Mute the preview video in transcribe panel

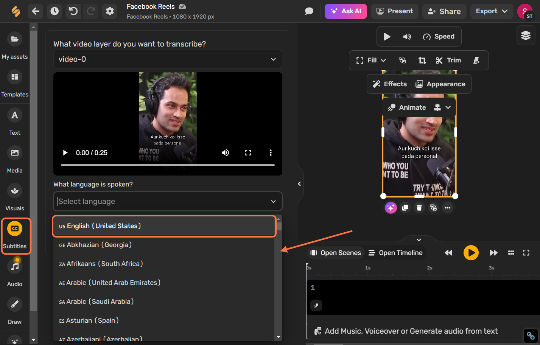225,152
